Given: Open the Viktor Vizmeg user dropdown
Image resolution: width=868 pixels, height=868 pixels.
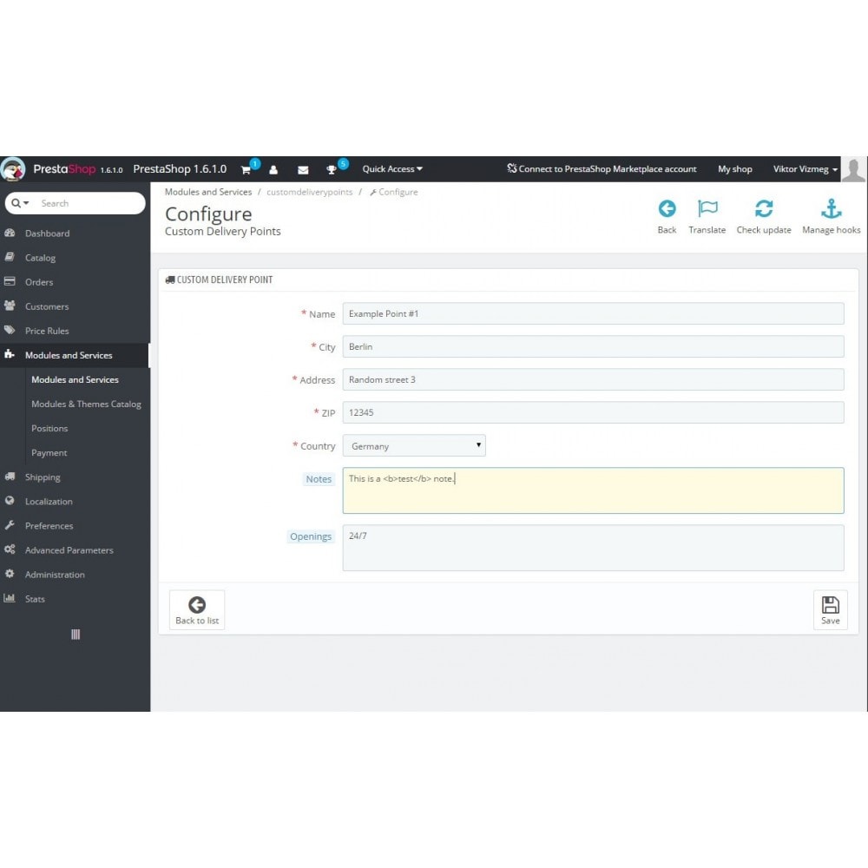Looking at the screenshot, I should (x=806, y=169).
